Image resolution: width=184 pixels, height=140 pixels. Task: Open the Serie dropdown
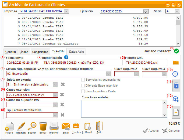(177, 11)
